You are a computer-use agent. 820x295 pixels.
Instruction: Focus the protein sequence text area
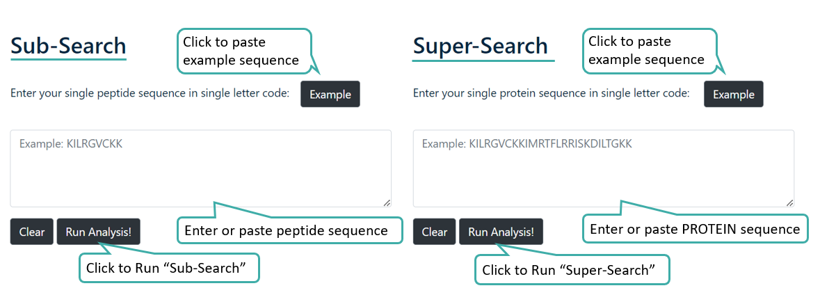coord(603,168)
